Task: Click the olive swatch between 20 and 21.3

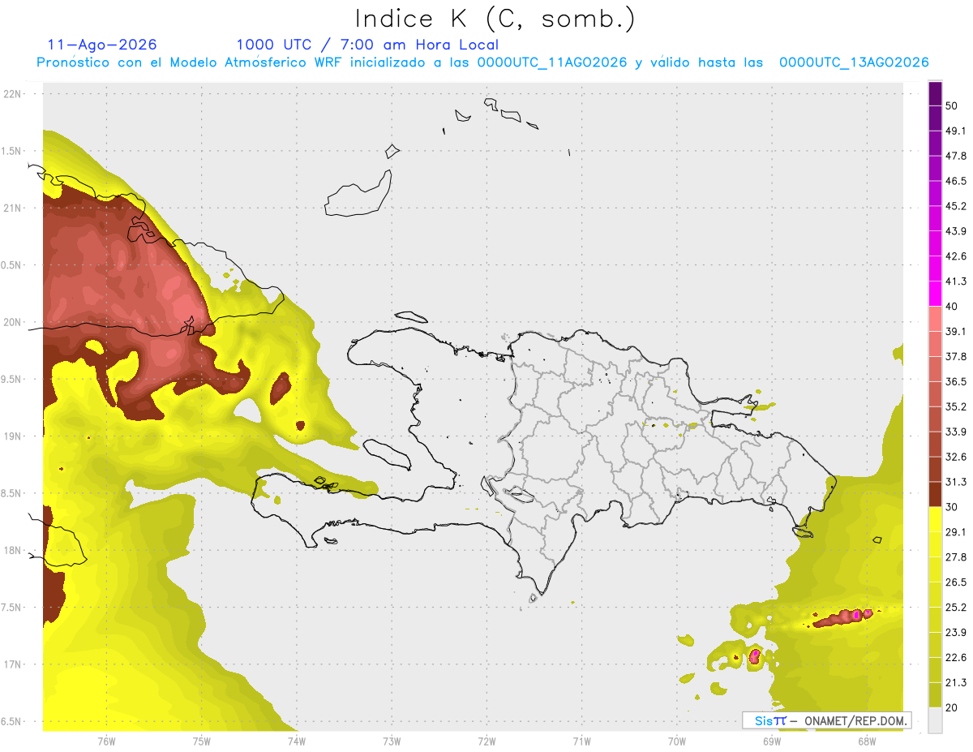Action: [x=936, y=695]
